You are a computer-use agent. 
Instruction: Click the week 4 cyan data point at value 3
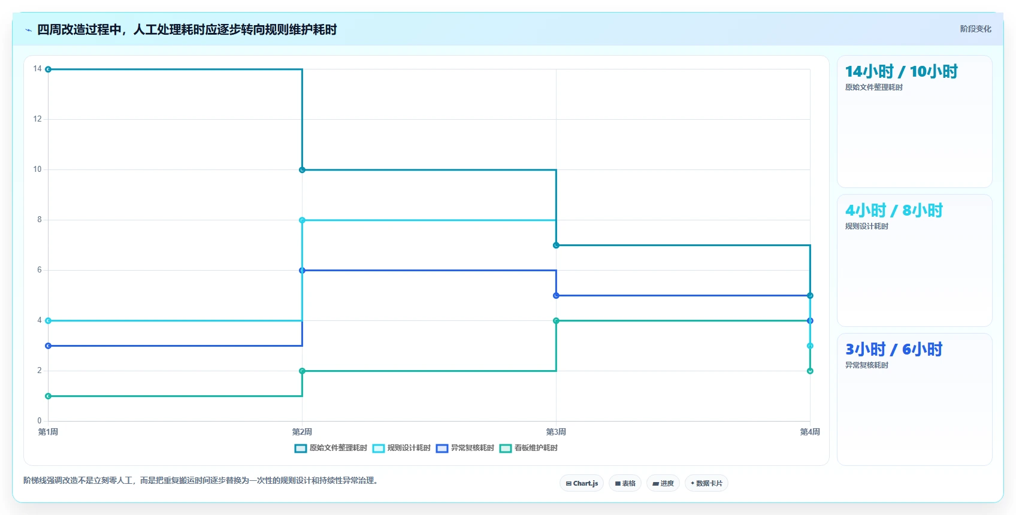point(810,346)
